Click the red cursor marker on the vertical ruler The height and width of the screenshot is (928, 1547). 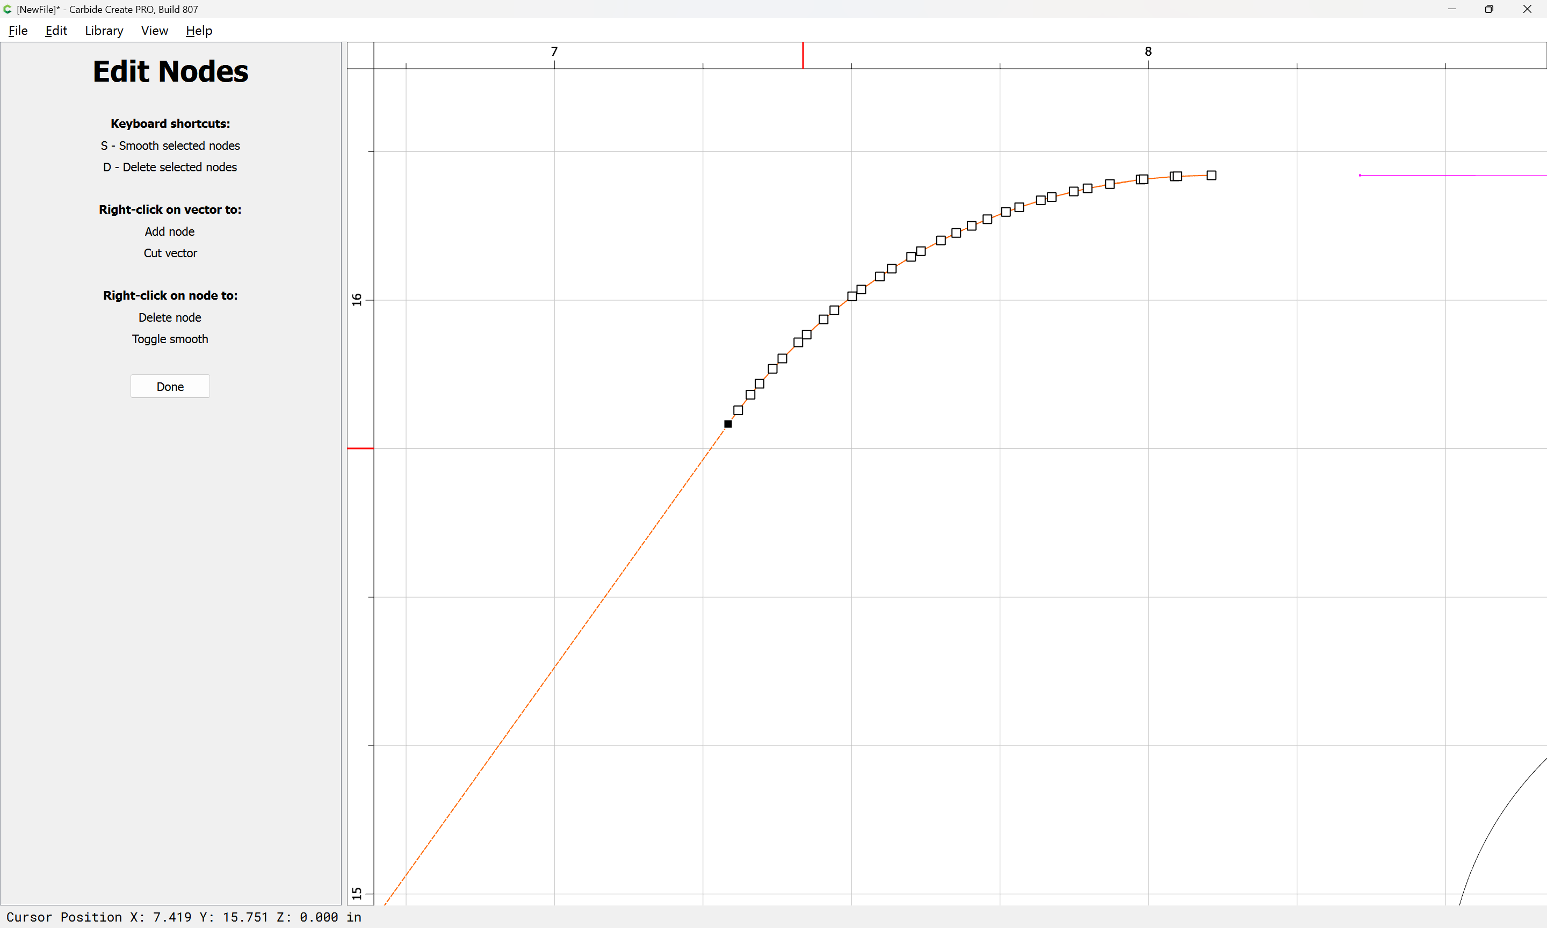pos(360,448)
